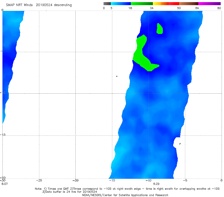
Task: Click the small green wind patch near top
Action: (x=160, y=28)
